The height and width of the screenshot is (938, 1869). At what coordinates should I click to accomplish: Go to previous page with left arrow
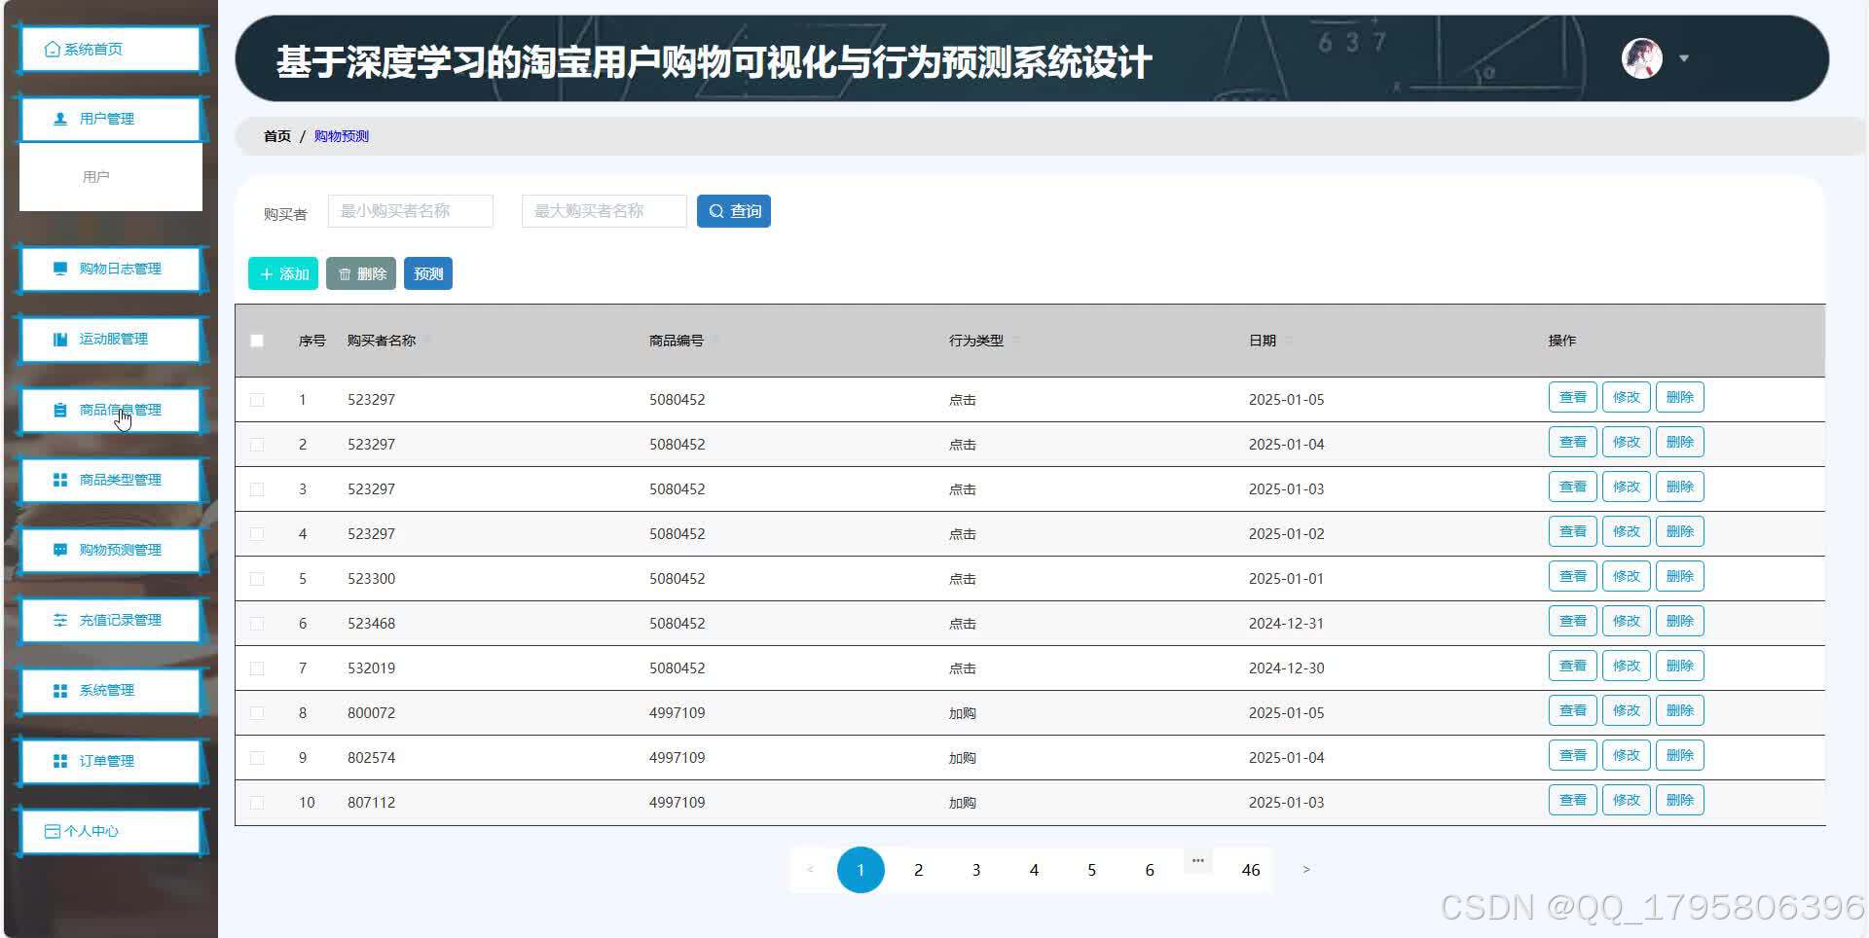810,870
